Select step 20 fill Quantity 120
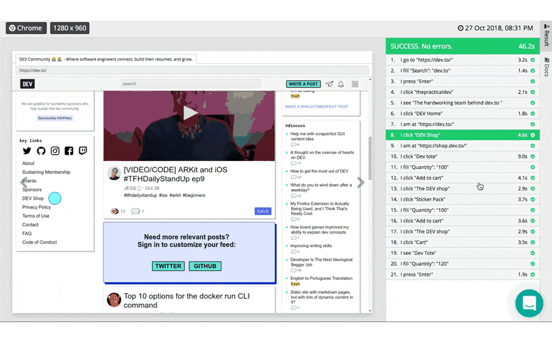The width and height of the screenshot is (552, 342). pos(462,264)
